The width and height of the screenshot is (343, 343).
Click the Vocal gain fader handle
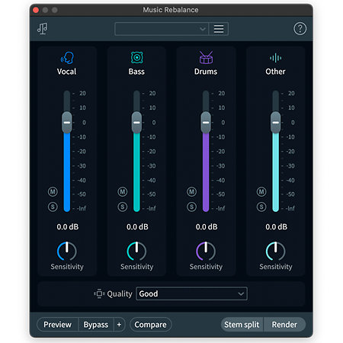point(67,123)
